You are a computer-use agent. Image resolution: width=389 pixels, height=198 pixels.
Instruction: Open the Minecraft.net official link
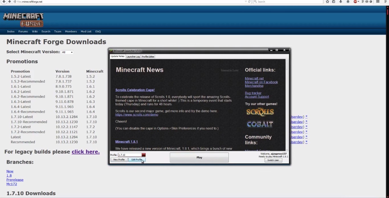coord(254,79)
